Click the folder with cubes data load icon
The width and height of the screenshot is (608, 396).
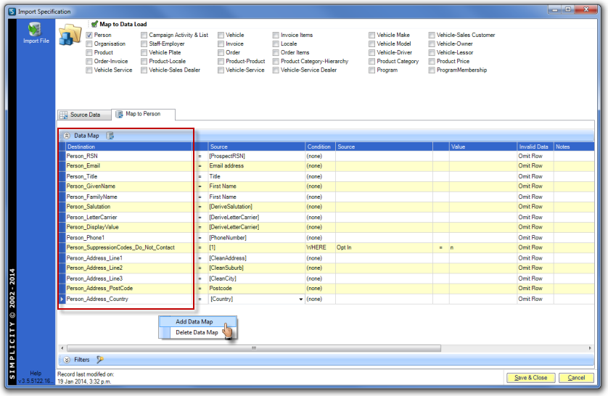pyautogui.click(x=70, y=35)
